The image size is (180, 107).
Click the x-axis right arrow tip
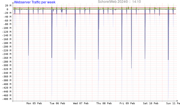pos(177,101)
